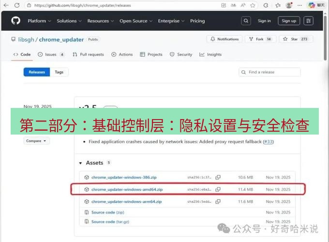329x242 pixels.
Task: Copy sha256 for windows-arm64.zip
Action: pos(218,202)
